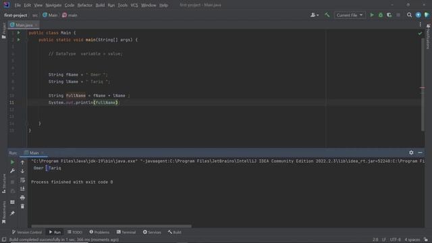Click the Main class breadcrumb
432x243 pixels.
pos(50,15)
